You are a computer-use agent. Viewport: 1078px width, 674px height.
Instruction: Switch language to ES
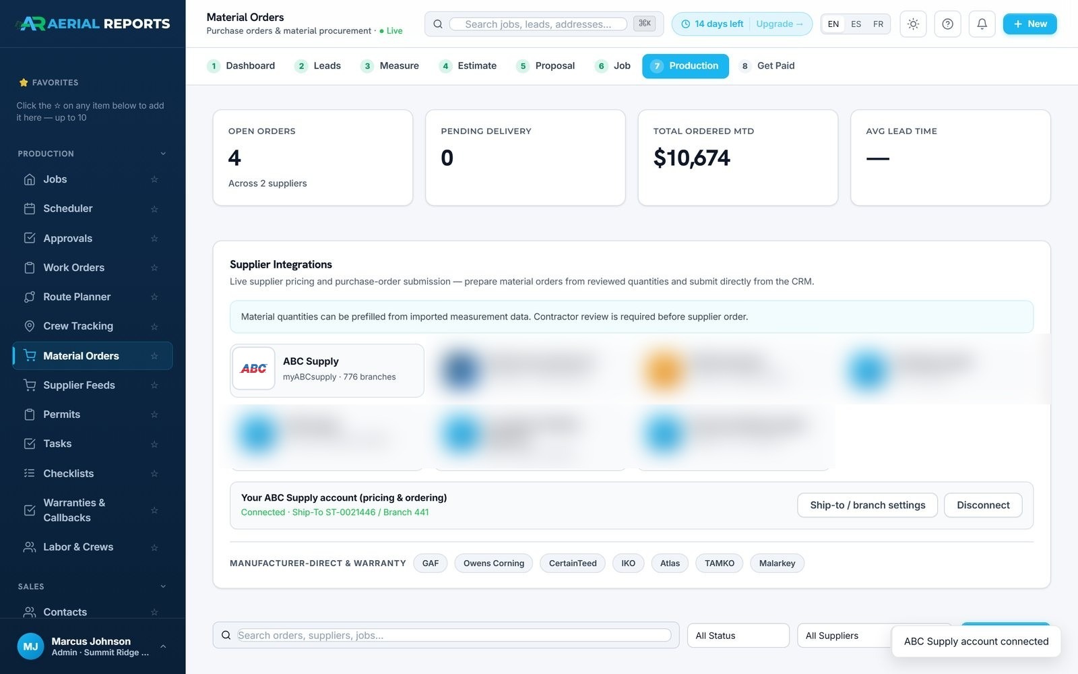coord(856,24)
